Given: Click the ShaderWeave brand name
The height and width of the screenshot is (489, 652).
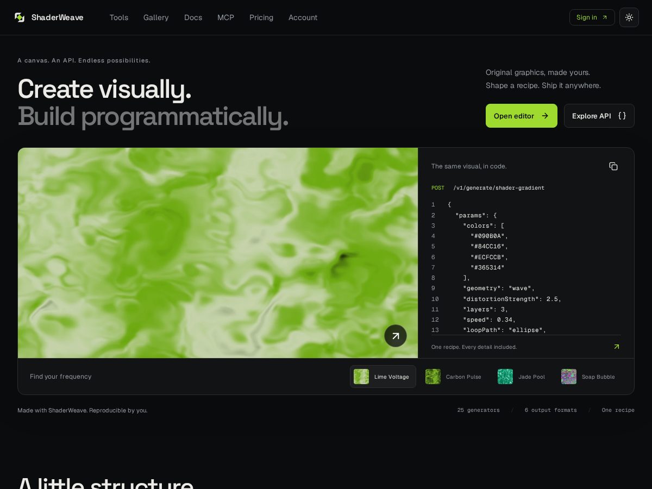Looking at the screenshot, I should point(58,17).
